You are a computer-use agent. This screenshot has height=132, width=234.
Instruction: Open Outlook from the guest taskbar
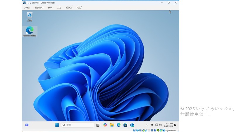click(132, 125)
